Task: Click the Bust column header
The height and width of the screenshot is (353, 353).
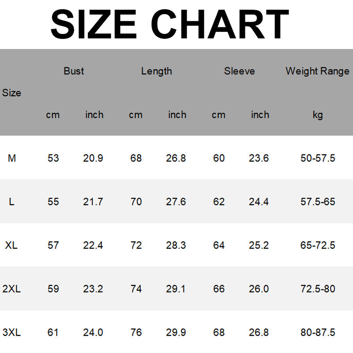Action: 74,71
